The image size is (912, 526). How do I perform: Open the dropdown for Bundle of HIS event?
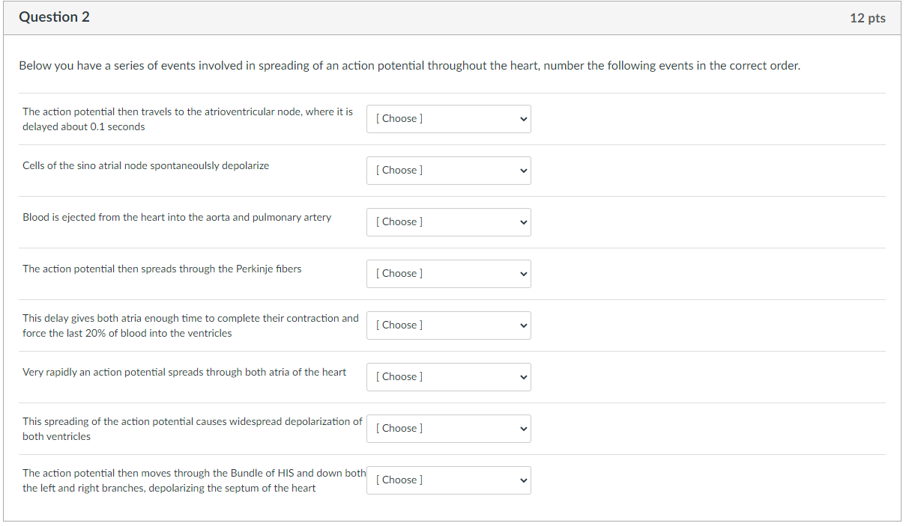[448, 480]
